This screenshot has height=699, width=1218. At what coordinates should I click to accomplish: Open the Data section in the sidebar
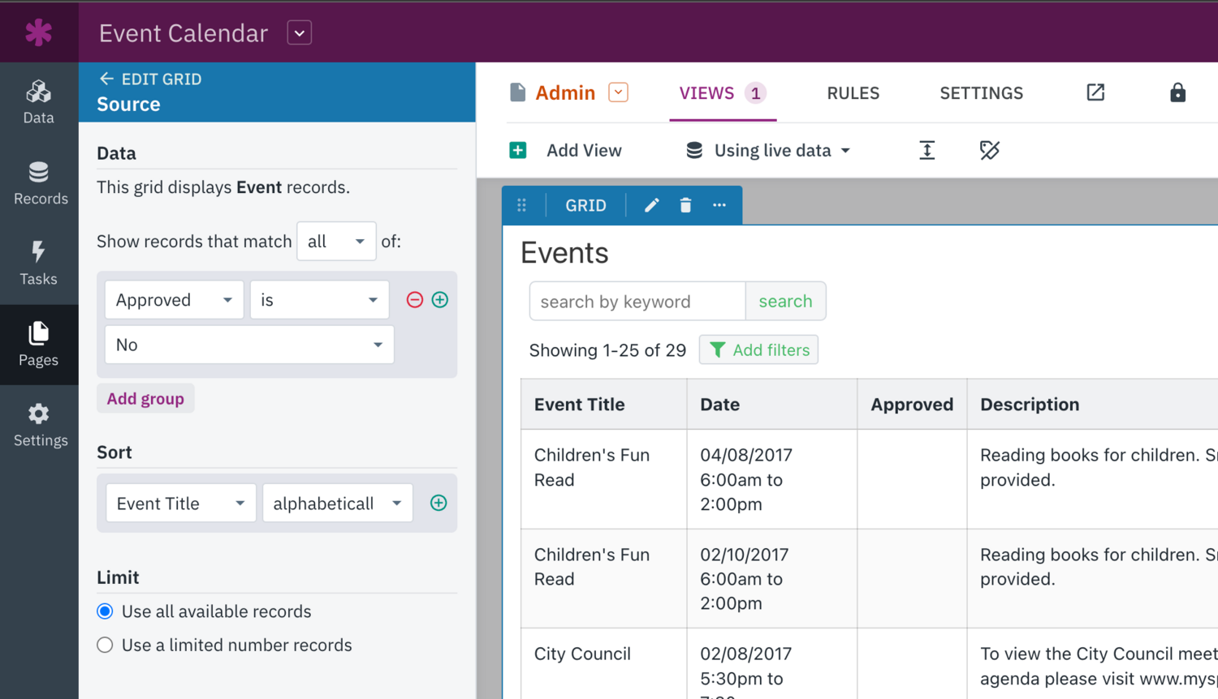pos(38,101)
